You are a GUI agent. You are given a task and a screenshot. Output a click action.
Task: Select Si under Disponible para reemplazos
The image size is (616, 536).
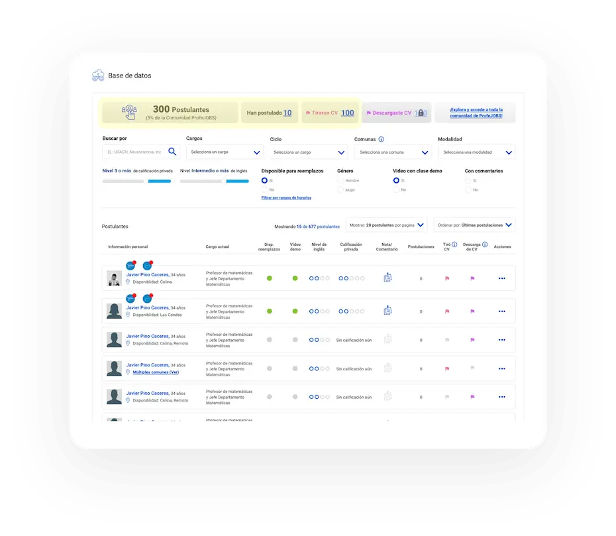pyautogui.click(x=264, y=180)
